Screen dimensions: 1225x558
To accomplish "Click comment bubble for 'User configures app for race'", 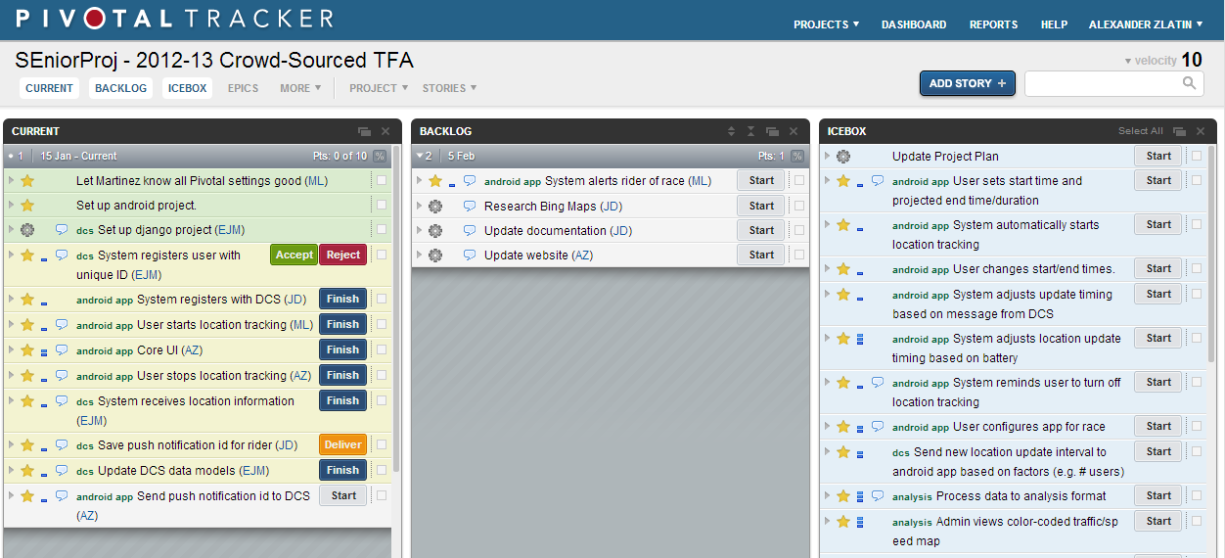I will [878, 427].
